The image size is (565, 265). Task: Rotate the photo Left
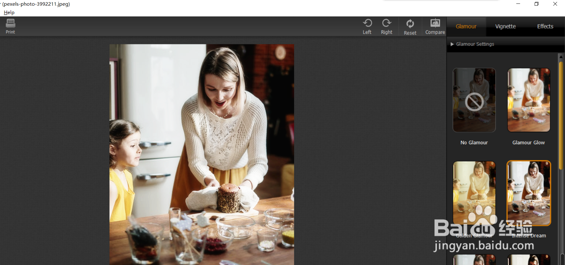tap(367, 27)
